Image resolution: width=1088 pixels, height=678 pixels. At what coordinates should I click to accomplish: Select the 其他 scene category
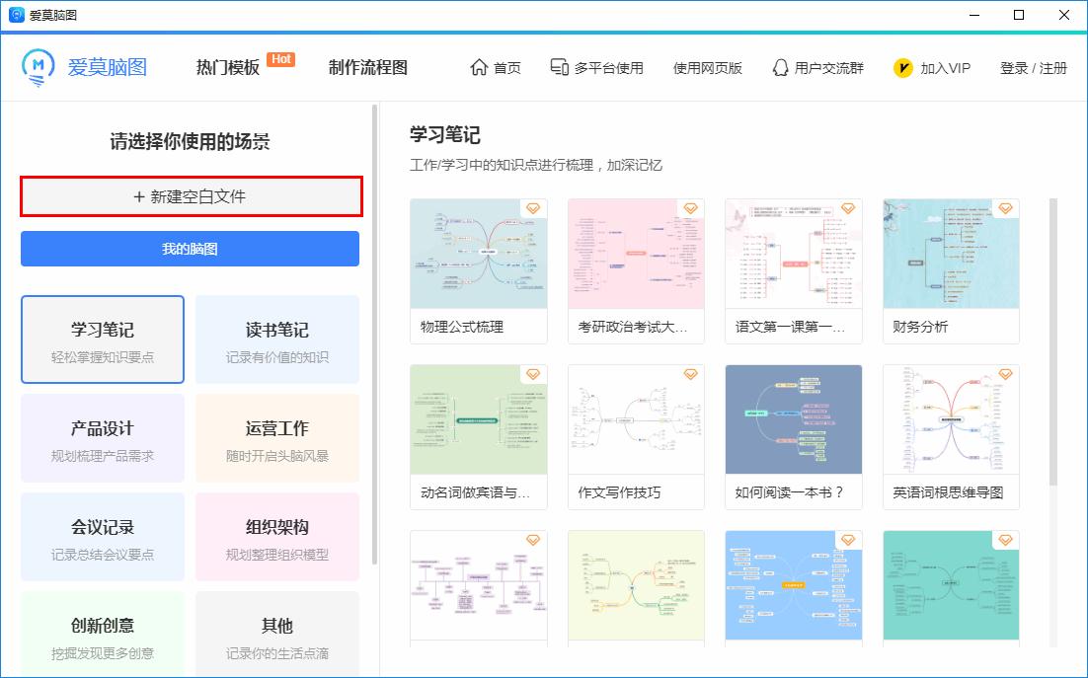(277, 635)
